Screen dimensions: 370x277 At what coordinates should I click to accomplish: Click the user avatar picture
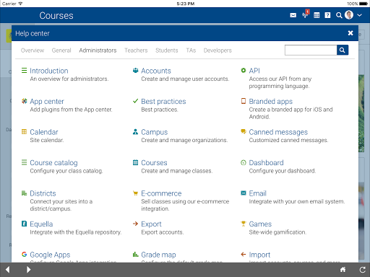[349, 15]
